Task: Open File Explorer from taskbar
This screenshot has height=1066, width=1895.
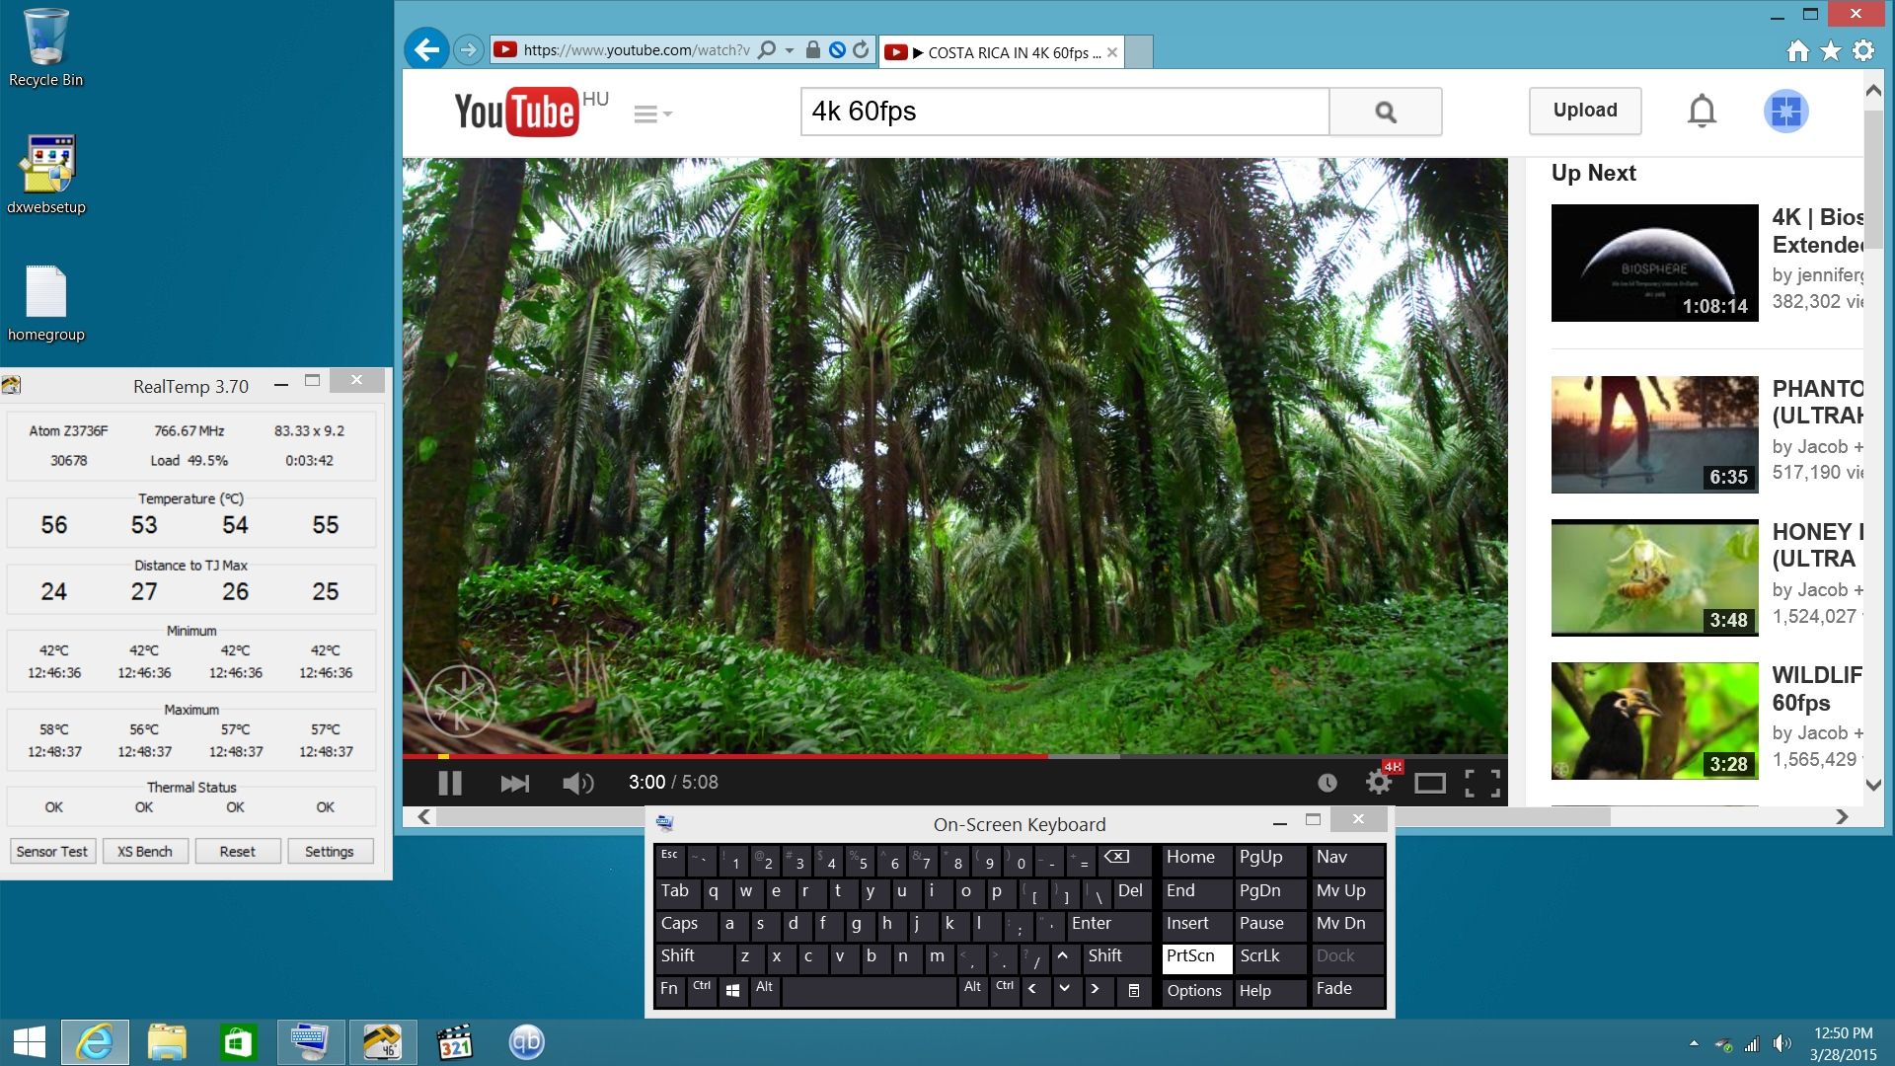Action: [167, 1042]
